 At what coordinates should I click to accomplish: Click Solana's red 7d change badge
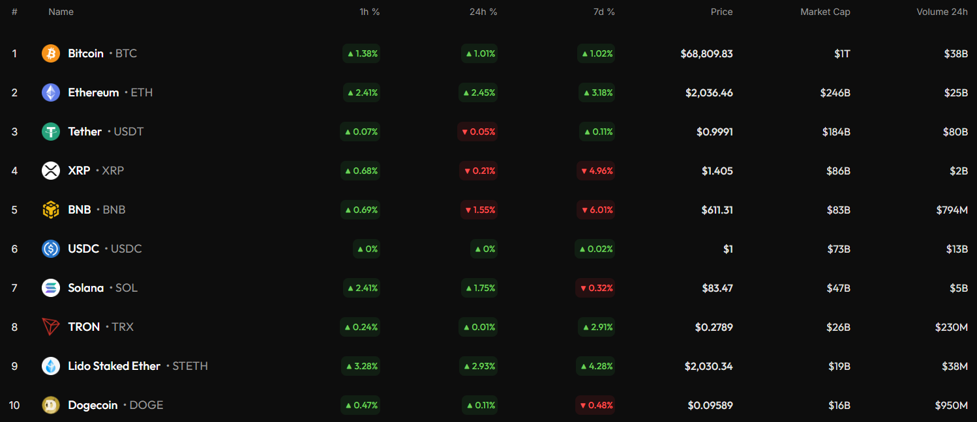(x=595, y=288)
